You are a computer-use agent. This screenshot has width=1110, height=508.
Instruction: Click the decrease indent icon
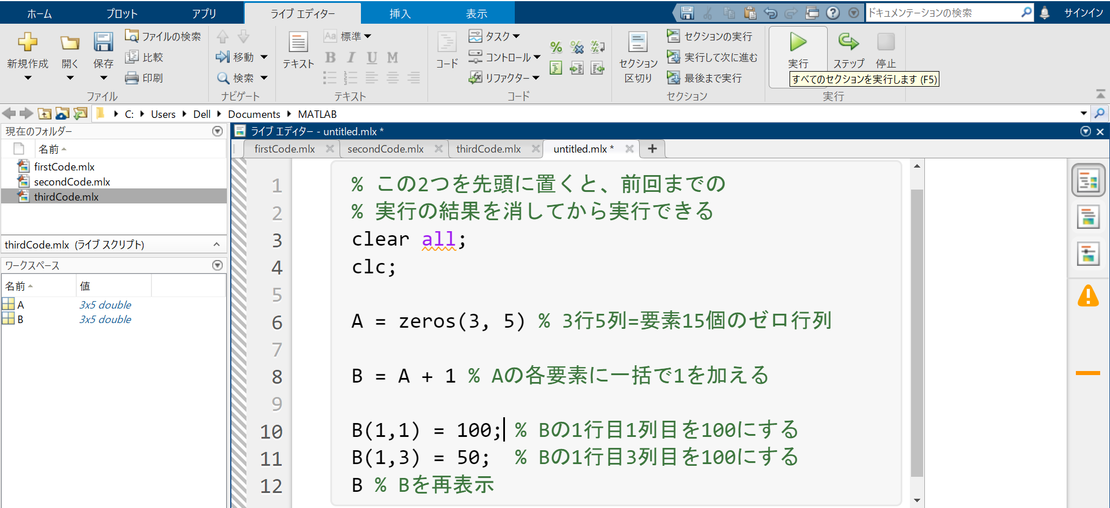pyautogui.click(x=598, y=68)
